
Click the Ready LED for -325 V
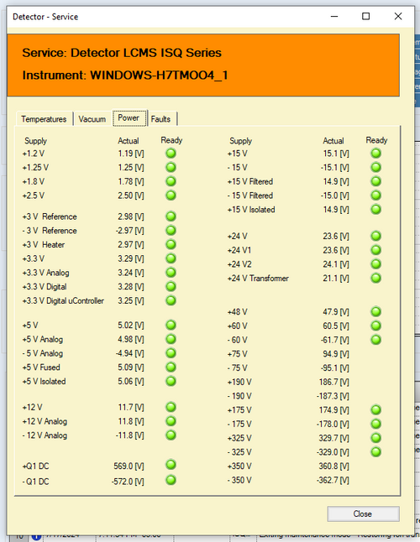[x=376, y=451]
